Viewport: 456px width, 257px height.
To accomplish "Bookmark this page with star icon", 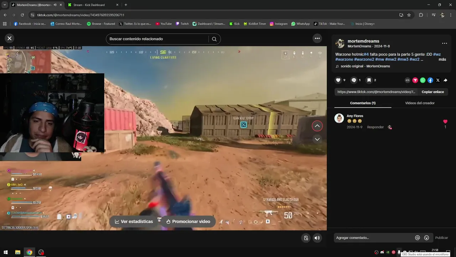I will click(x=409, y=15).
